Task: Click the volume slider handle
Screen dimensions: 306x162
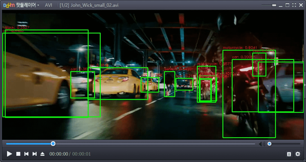Action: (269, 144)
